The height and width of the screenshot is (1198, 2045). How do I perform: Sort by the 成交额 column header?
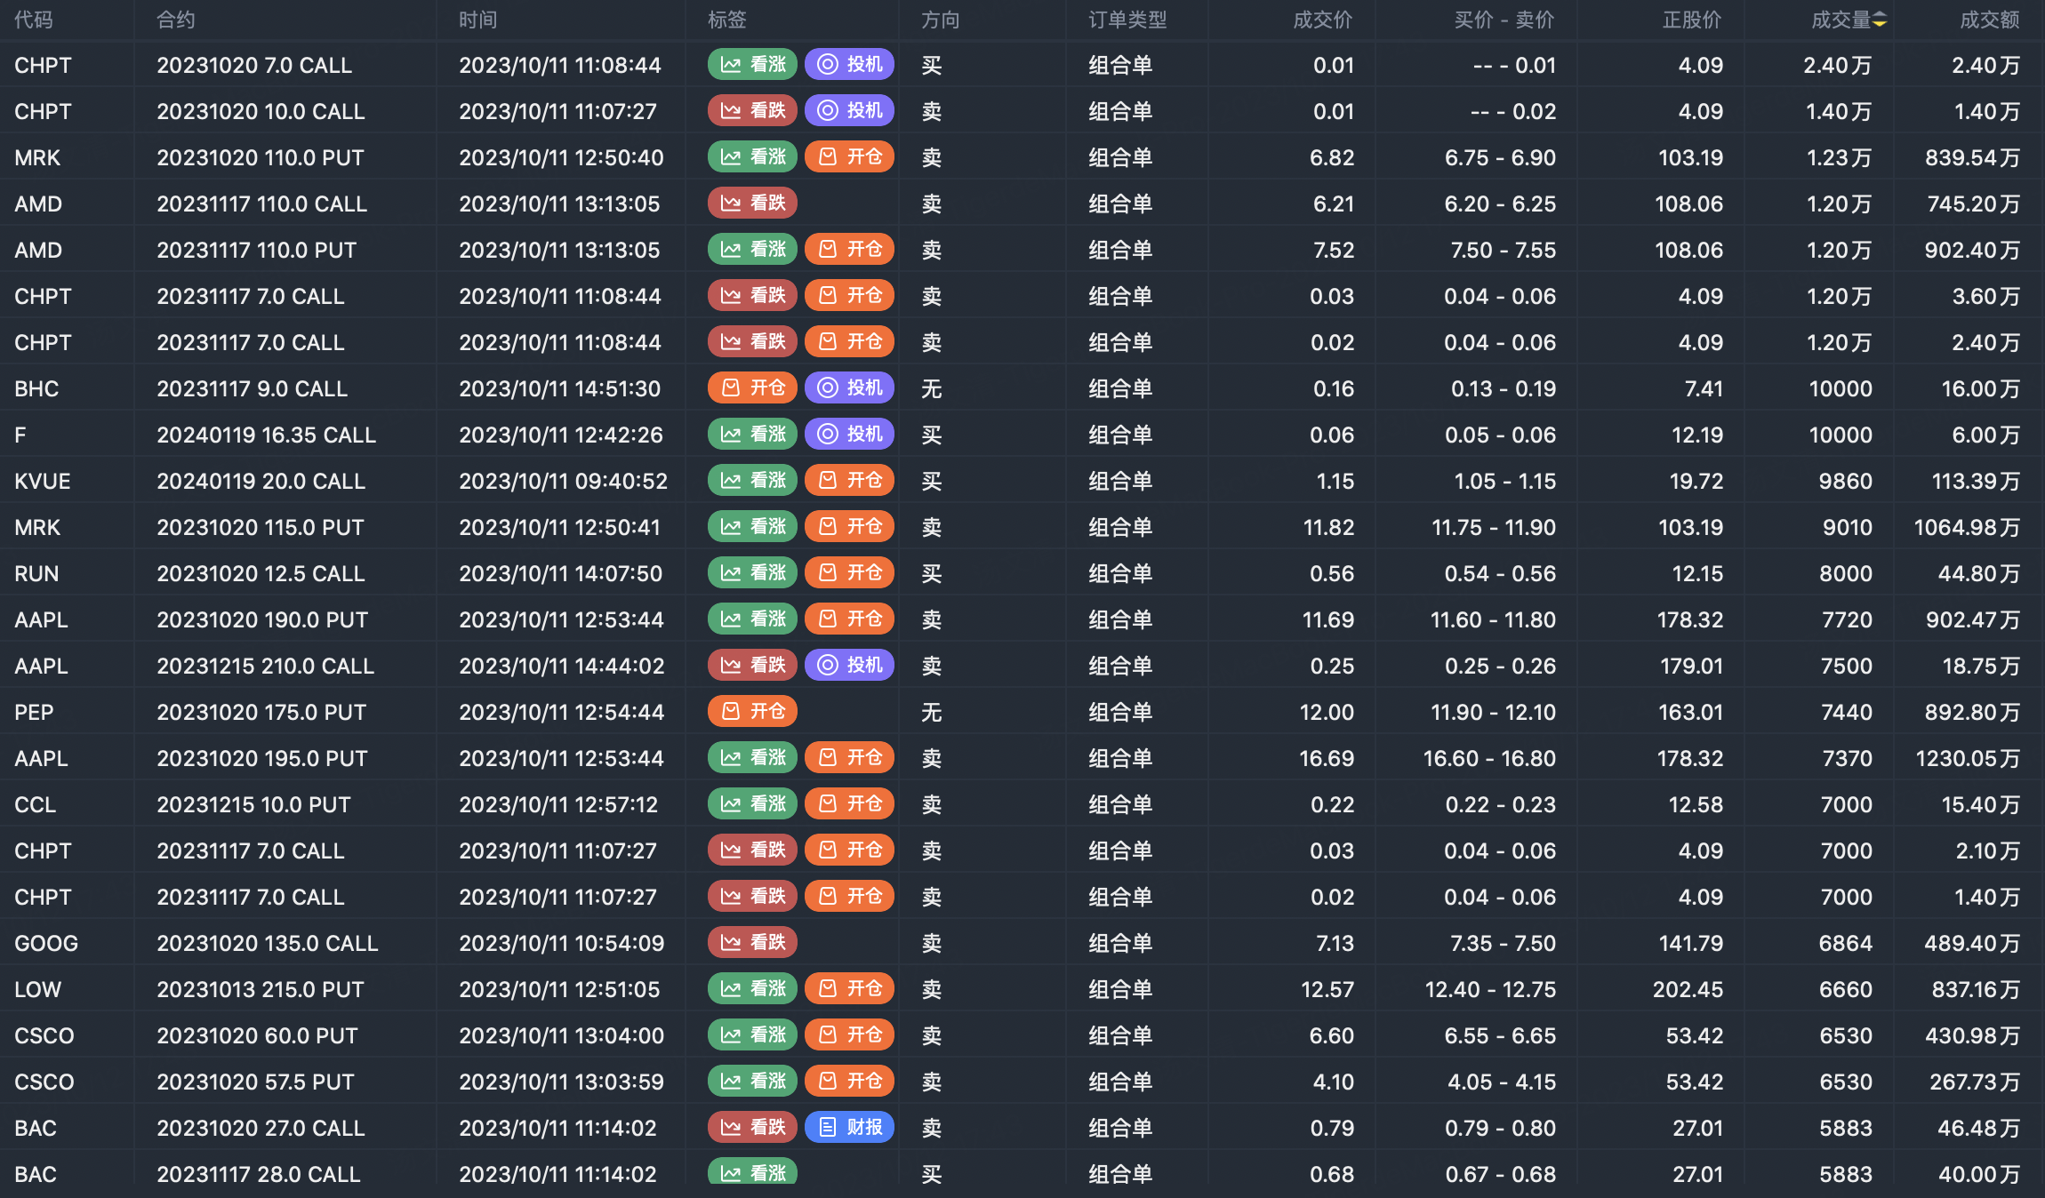coord(1990,20)
